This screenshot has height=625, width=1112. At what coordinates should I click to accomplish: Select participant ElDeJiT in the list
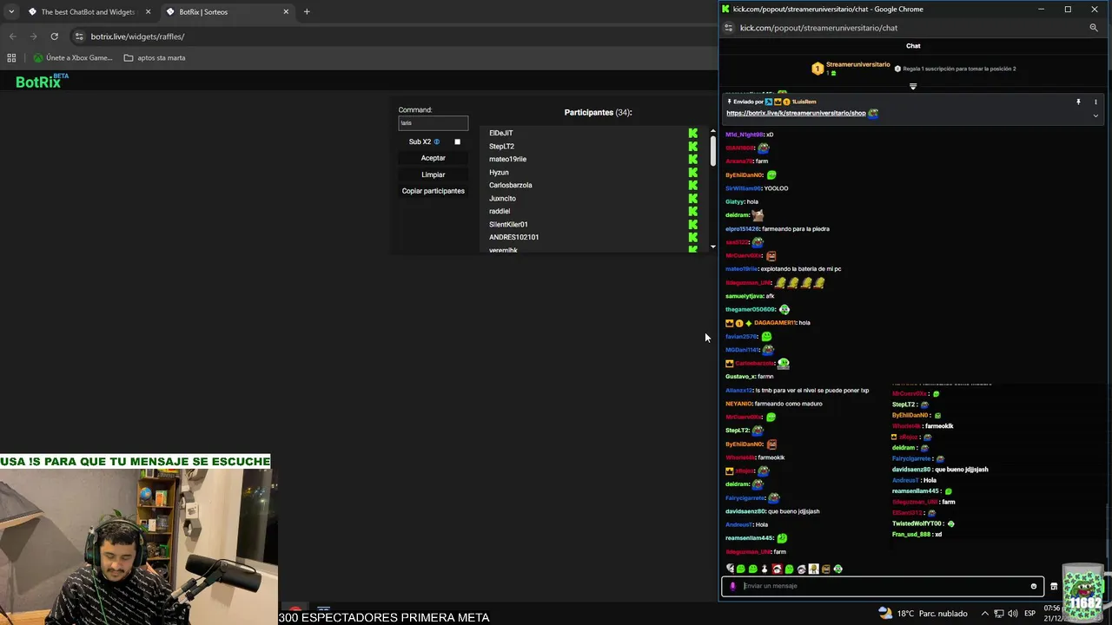tap(501, 133)
